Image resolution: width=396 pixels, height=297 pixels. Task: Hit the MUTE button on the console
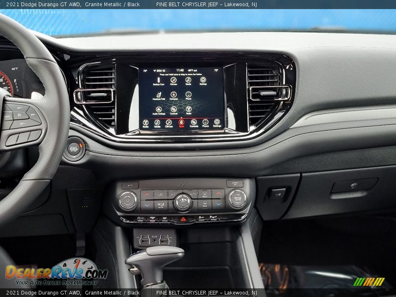point(130,185)
